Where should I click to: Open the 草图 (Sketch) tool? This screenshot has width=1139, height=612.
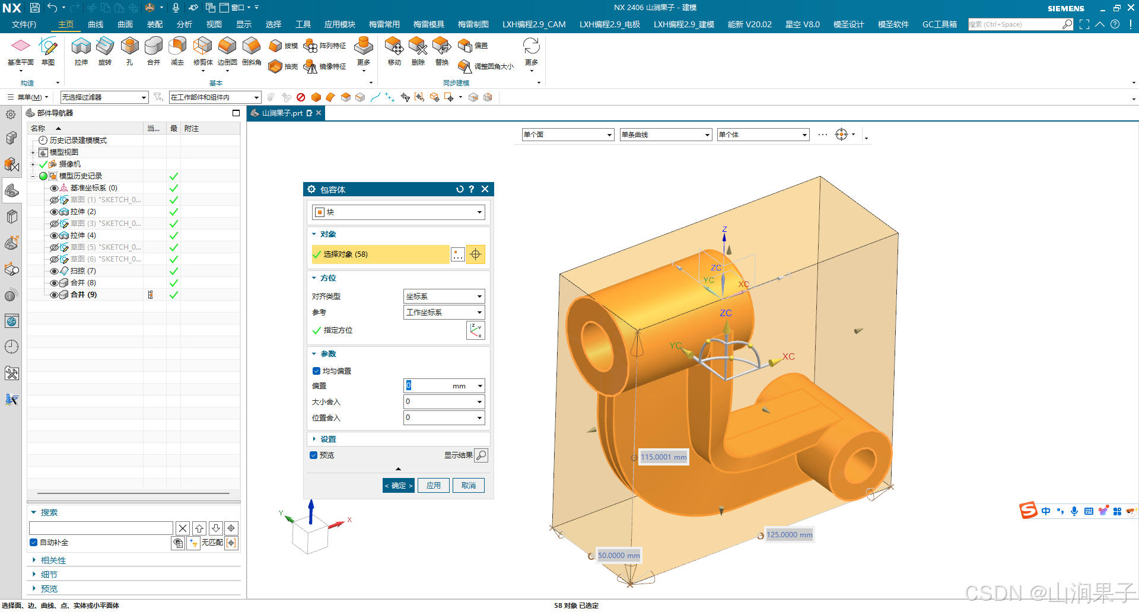coord(48,50)
